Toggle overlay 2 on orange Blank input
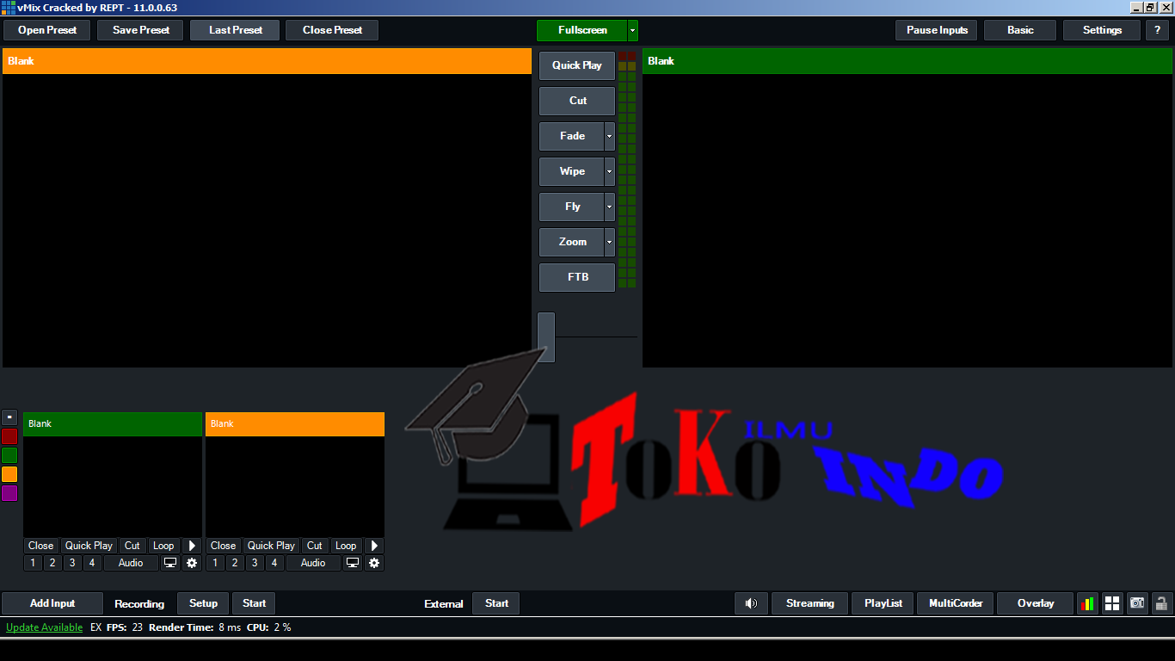This screenshot has height=661, width=1175. click(235, 563)
